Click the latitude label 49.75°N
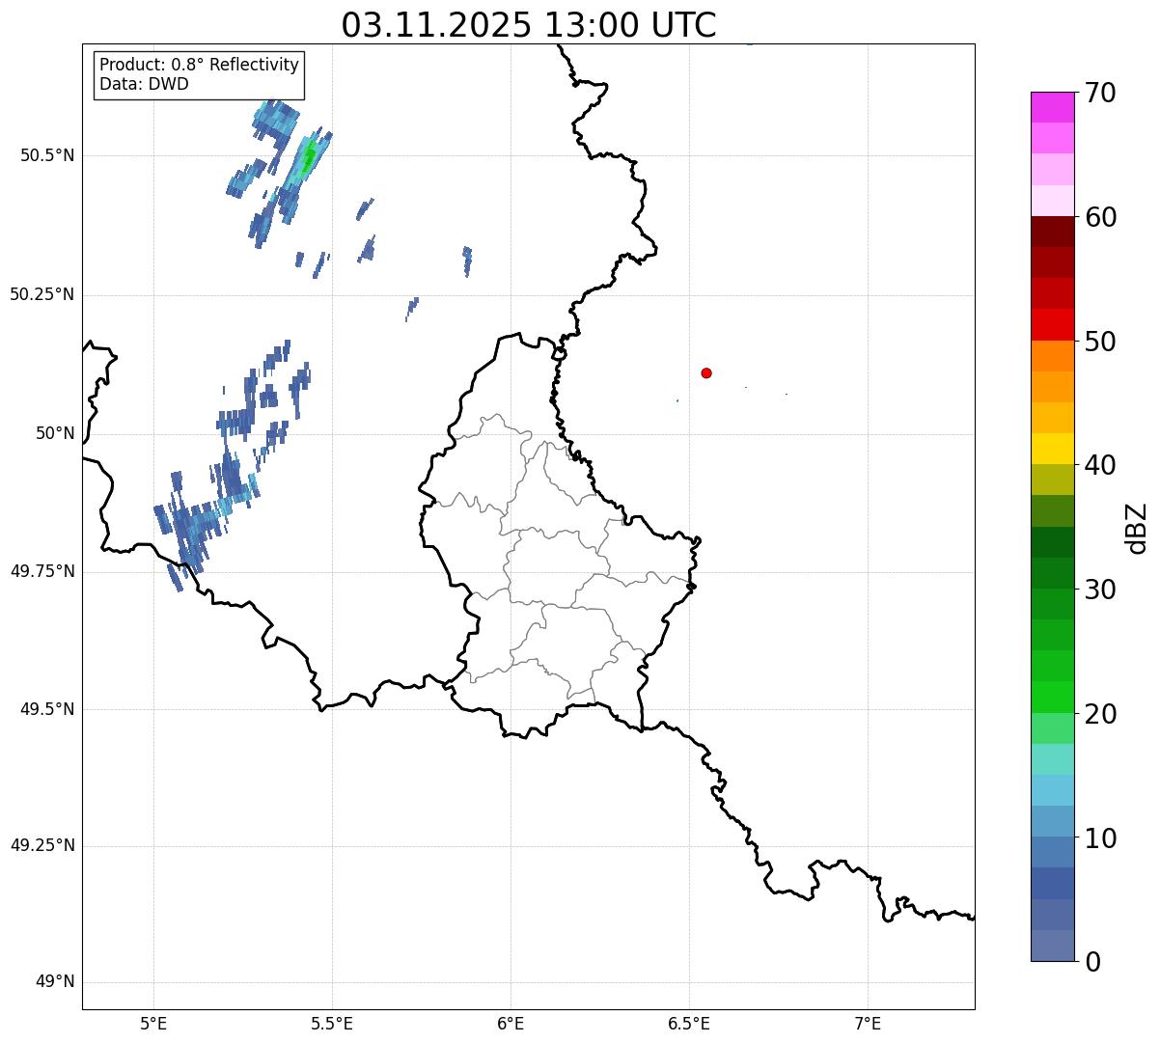The height and width of the screenshot is (1043, 1160). point(42,571)
